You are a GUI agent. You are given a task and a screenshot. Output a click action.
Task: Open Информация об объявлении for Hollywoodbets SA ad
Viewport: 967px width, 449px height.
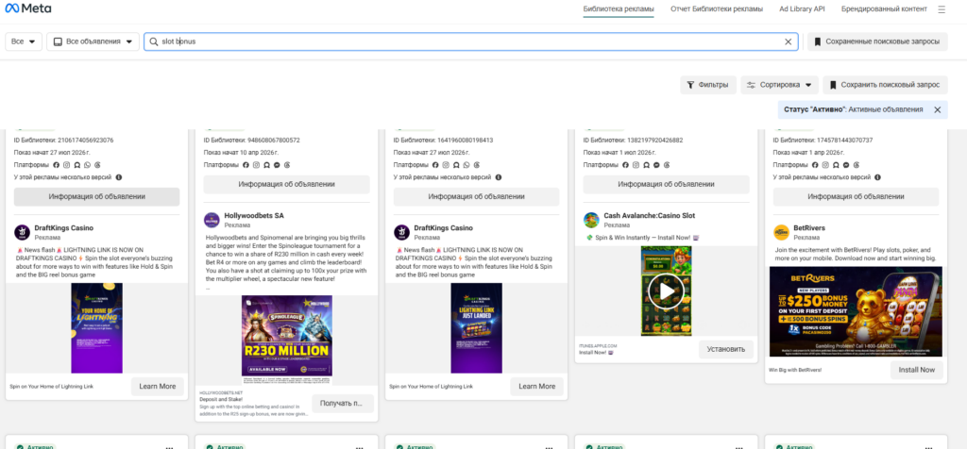(287, 184)
